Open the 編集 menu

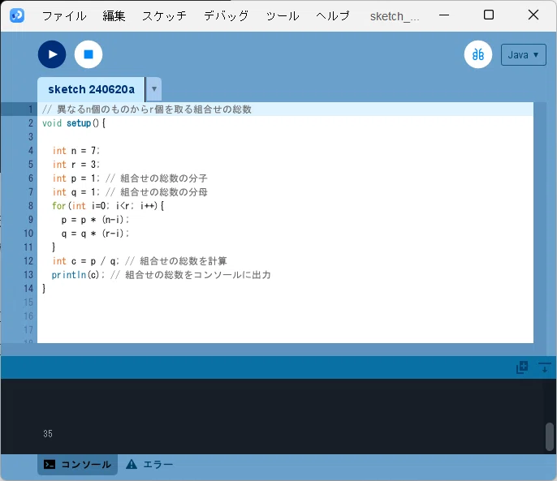[114, 16]
